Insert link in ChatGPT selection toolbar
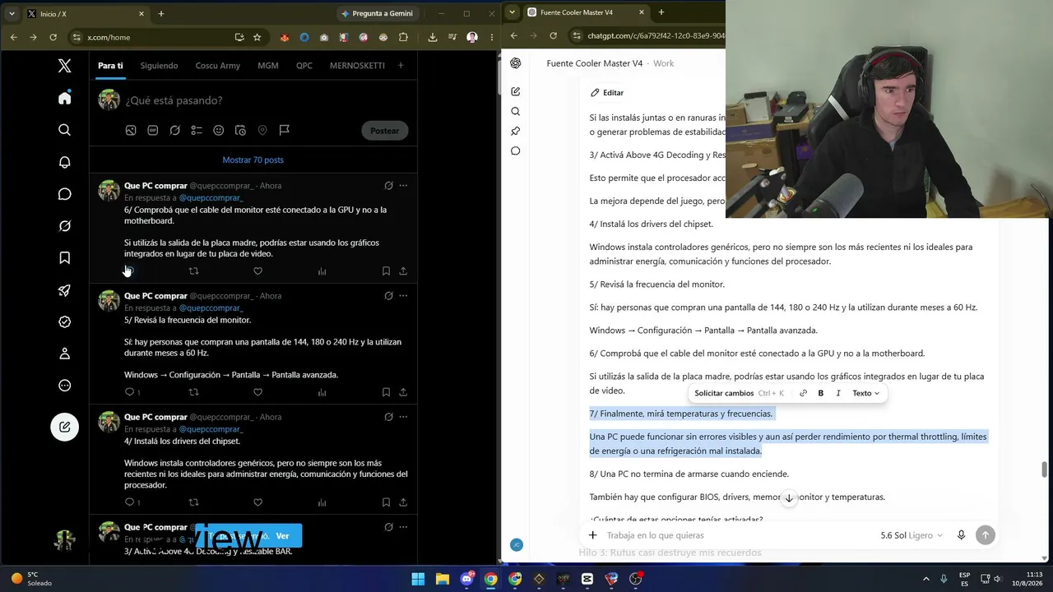The image size is (1053, 592). tap(804, 393)
